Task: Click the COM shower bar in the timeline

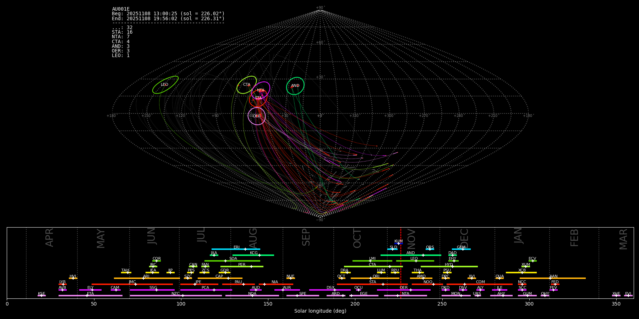Action: click(480, 284)
